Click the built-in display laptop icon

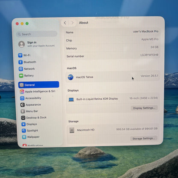point(71,99)
